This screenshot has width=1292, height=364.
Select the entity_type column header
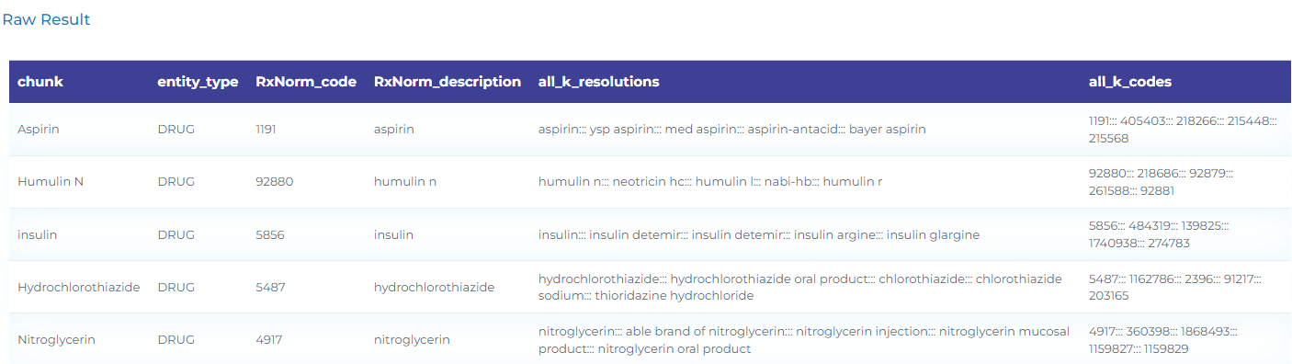198,82
